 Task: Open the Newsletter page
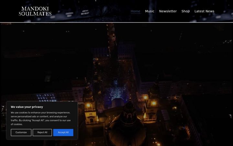tap(168, 11)
